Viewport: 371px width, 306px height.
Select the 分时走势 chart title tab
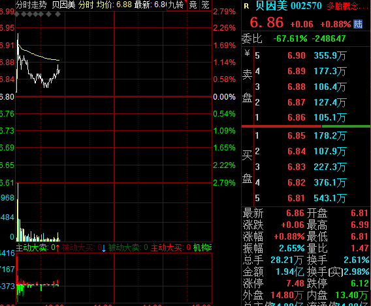point(31,5)
